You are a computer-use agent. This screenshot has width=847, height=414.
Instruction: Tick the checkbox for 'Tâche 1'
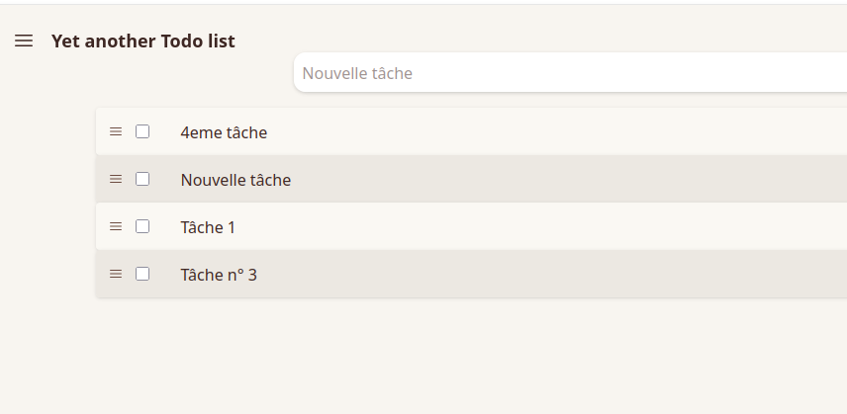pos(142,226)
